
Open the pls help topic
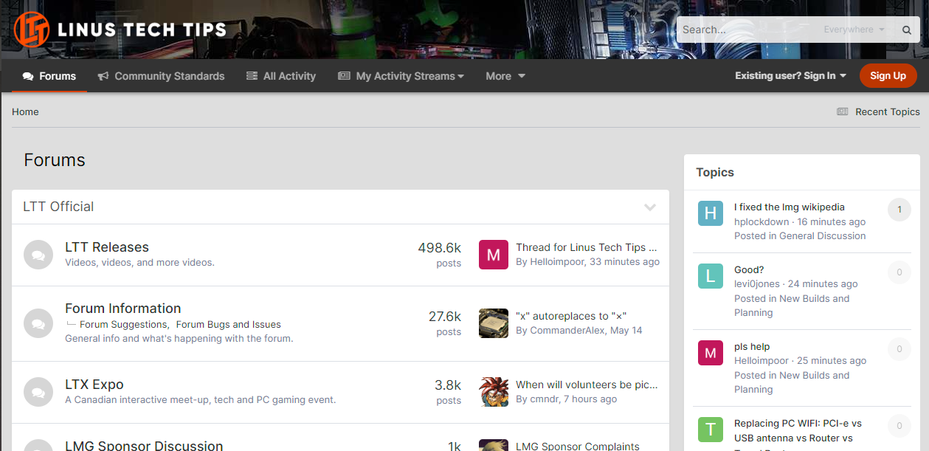752,347
